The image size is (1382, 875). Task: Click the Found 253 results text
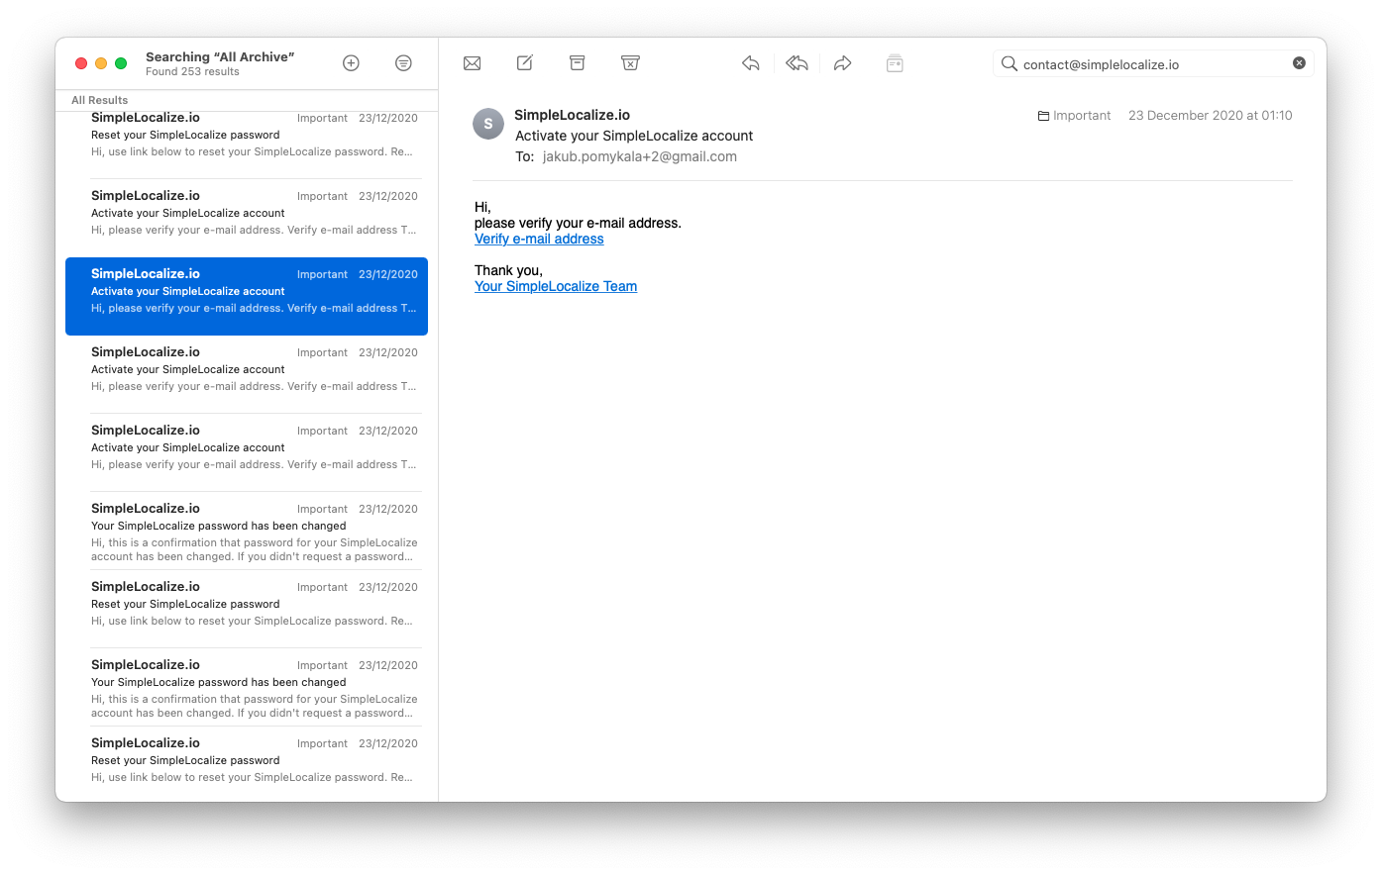(x=192, y=71)
